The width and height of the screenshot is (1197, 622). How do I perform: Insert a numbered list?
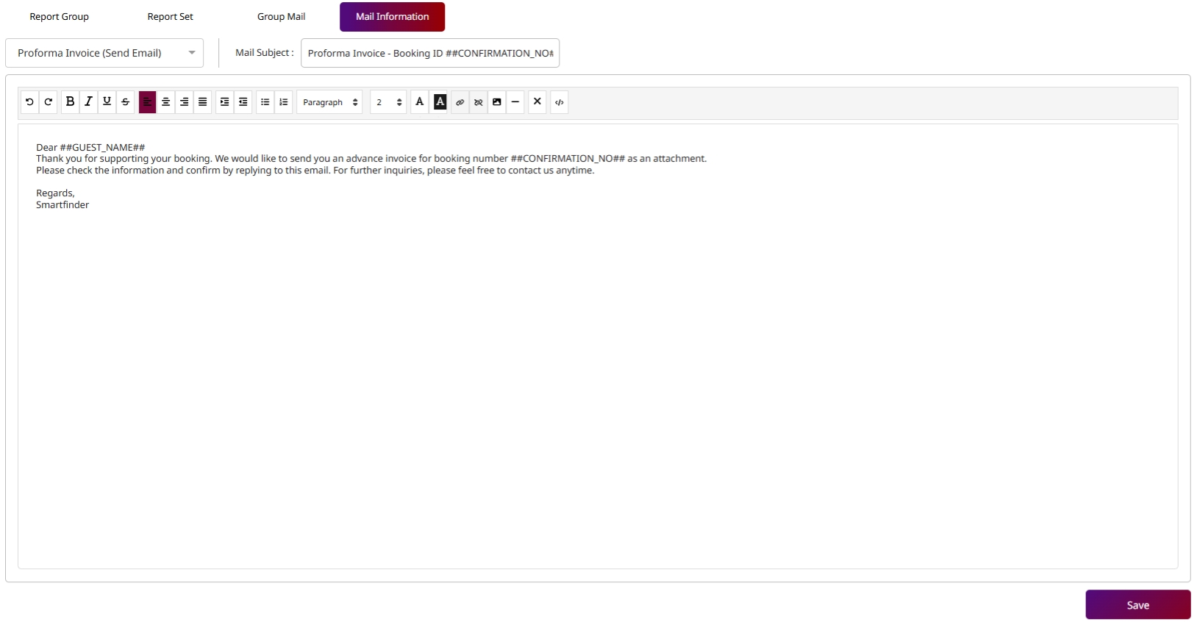tap(283, 102)
